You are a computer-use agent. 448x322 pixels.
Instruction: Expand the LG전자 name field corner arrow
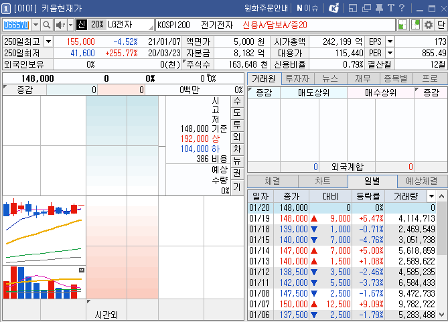[151, 27]
